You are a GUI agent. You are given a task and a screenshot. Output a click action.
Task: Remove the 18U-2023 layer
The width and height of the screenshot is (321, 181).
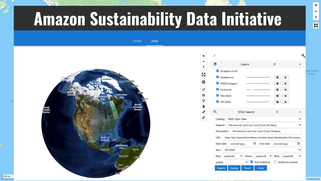click(285, 96)
